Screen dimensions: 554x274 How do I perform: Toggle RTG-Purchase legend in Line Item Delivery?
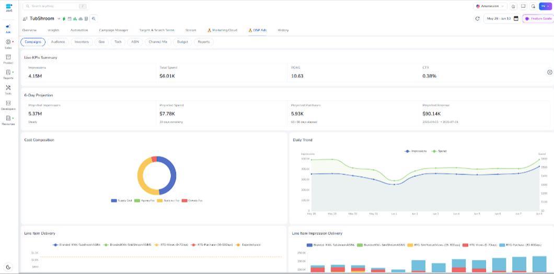tap(213, 245)
